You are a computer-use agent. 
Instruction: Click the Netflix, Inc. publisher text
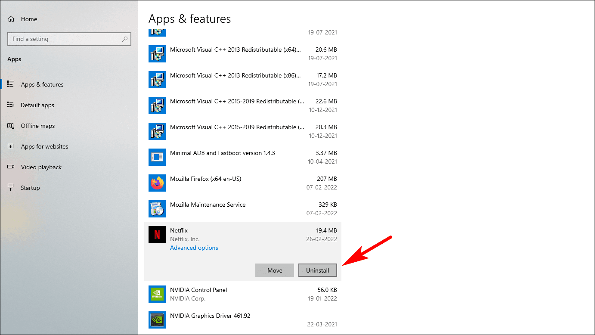[185, 239]
